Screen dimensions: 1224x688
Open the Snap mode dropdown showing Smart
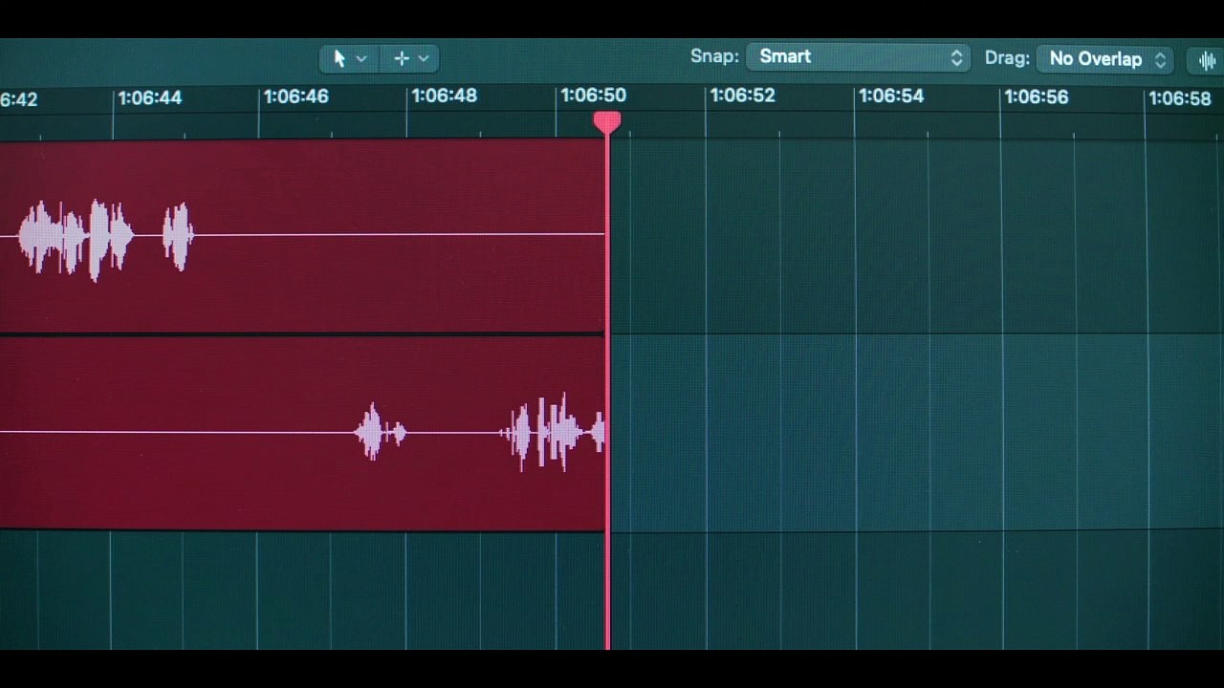858,57
